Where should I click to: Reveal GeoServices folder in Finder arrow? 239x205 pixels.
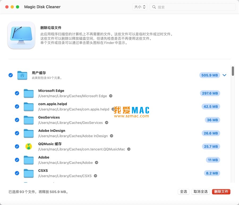[x=107, y=122]
